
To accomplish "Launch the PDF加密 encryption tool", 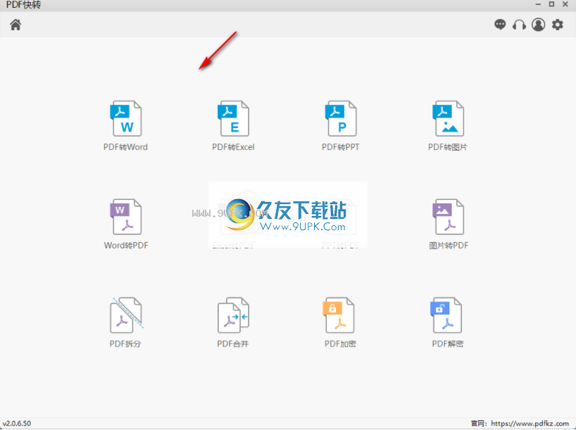I will [340, 323].
